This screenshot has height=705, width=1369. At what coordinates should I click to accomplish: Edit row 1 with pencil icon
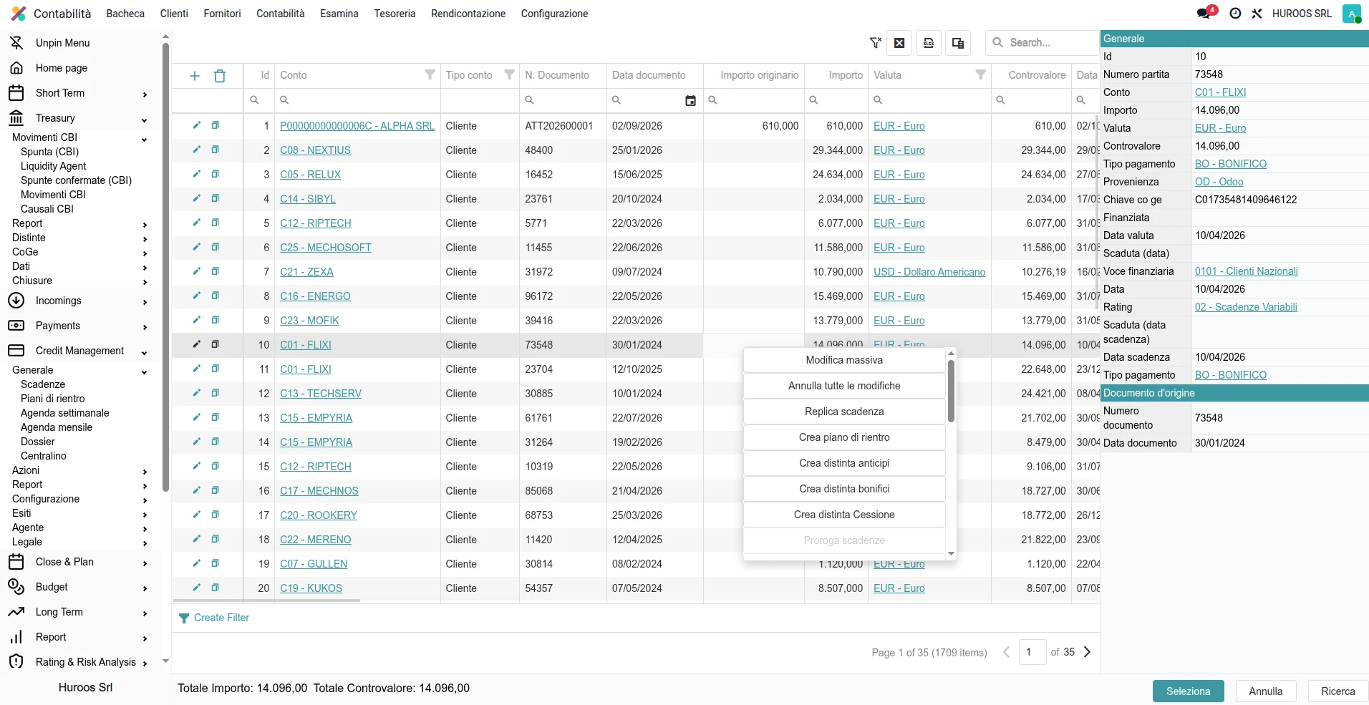[x=196, y=125]
